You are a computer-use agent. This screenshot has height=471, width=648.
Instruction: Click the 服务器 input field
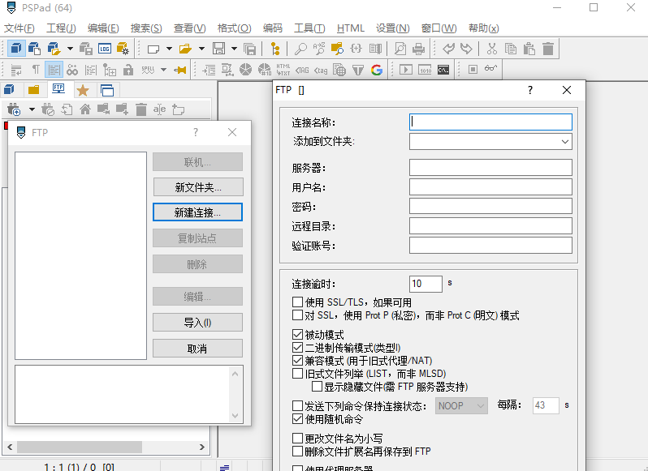point(490,168)
